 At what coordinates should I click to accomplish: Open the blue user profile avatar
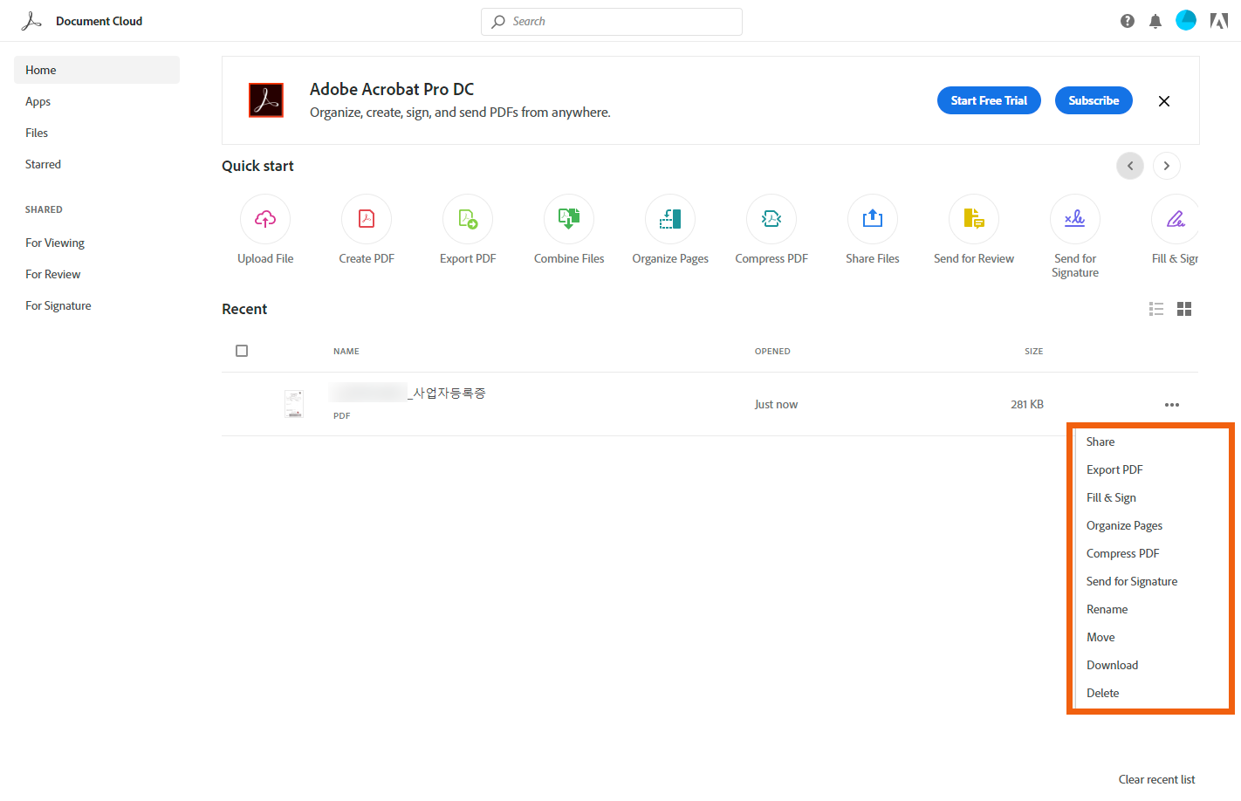pos(1186,20)
